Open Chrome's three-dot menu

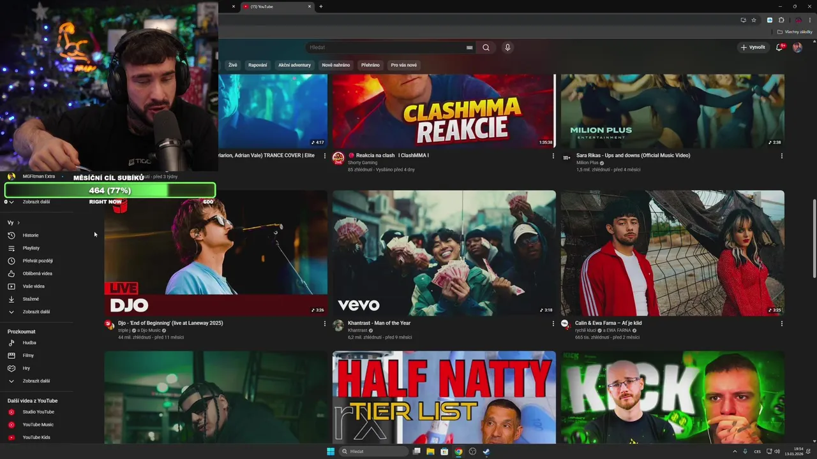coord(809,20)
